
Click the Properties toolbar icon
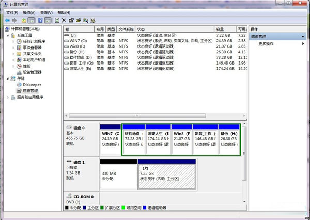tap(71, 20)
